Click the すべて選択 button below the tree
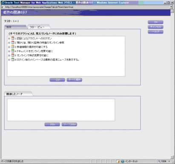Image resolution: width=175 pixels, height=164 pixels. 75,80
